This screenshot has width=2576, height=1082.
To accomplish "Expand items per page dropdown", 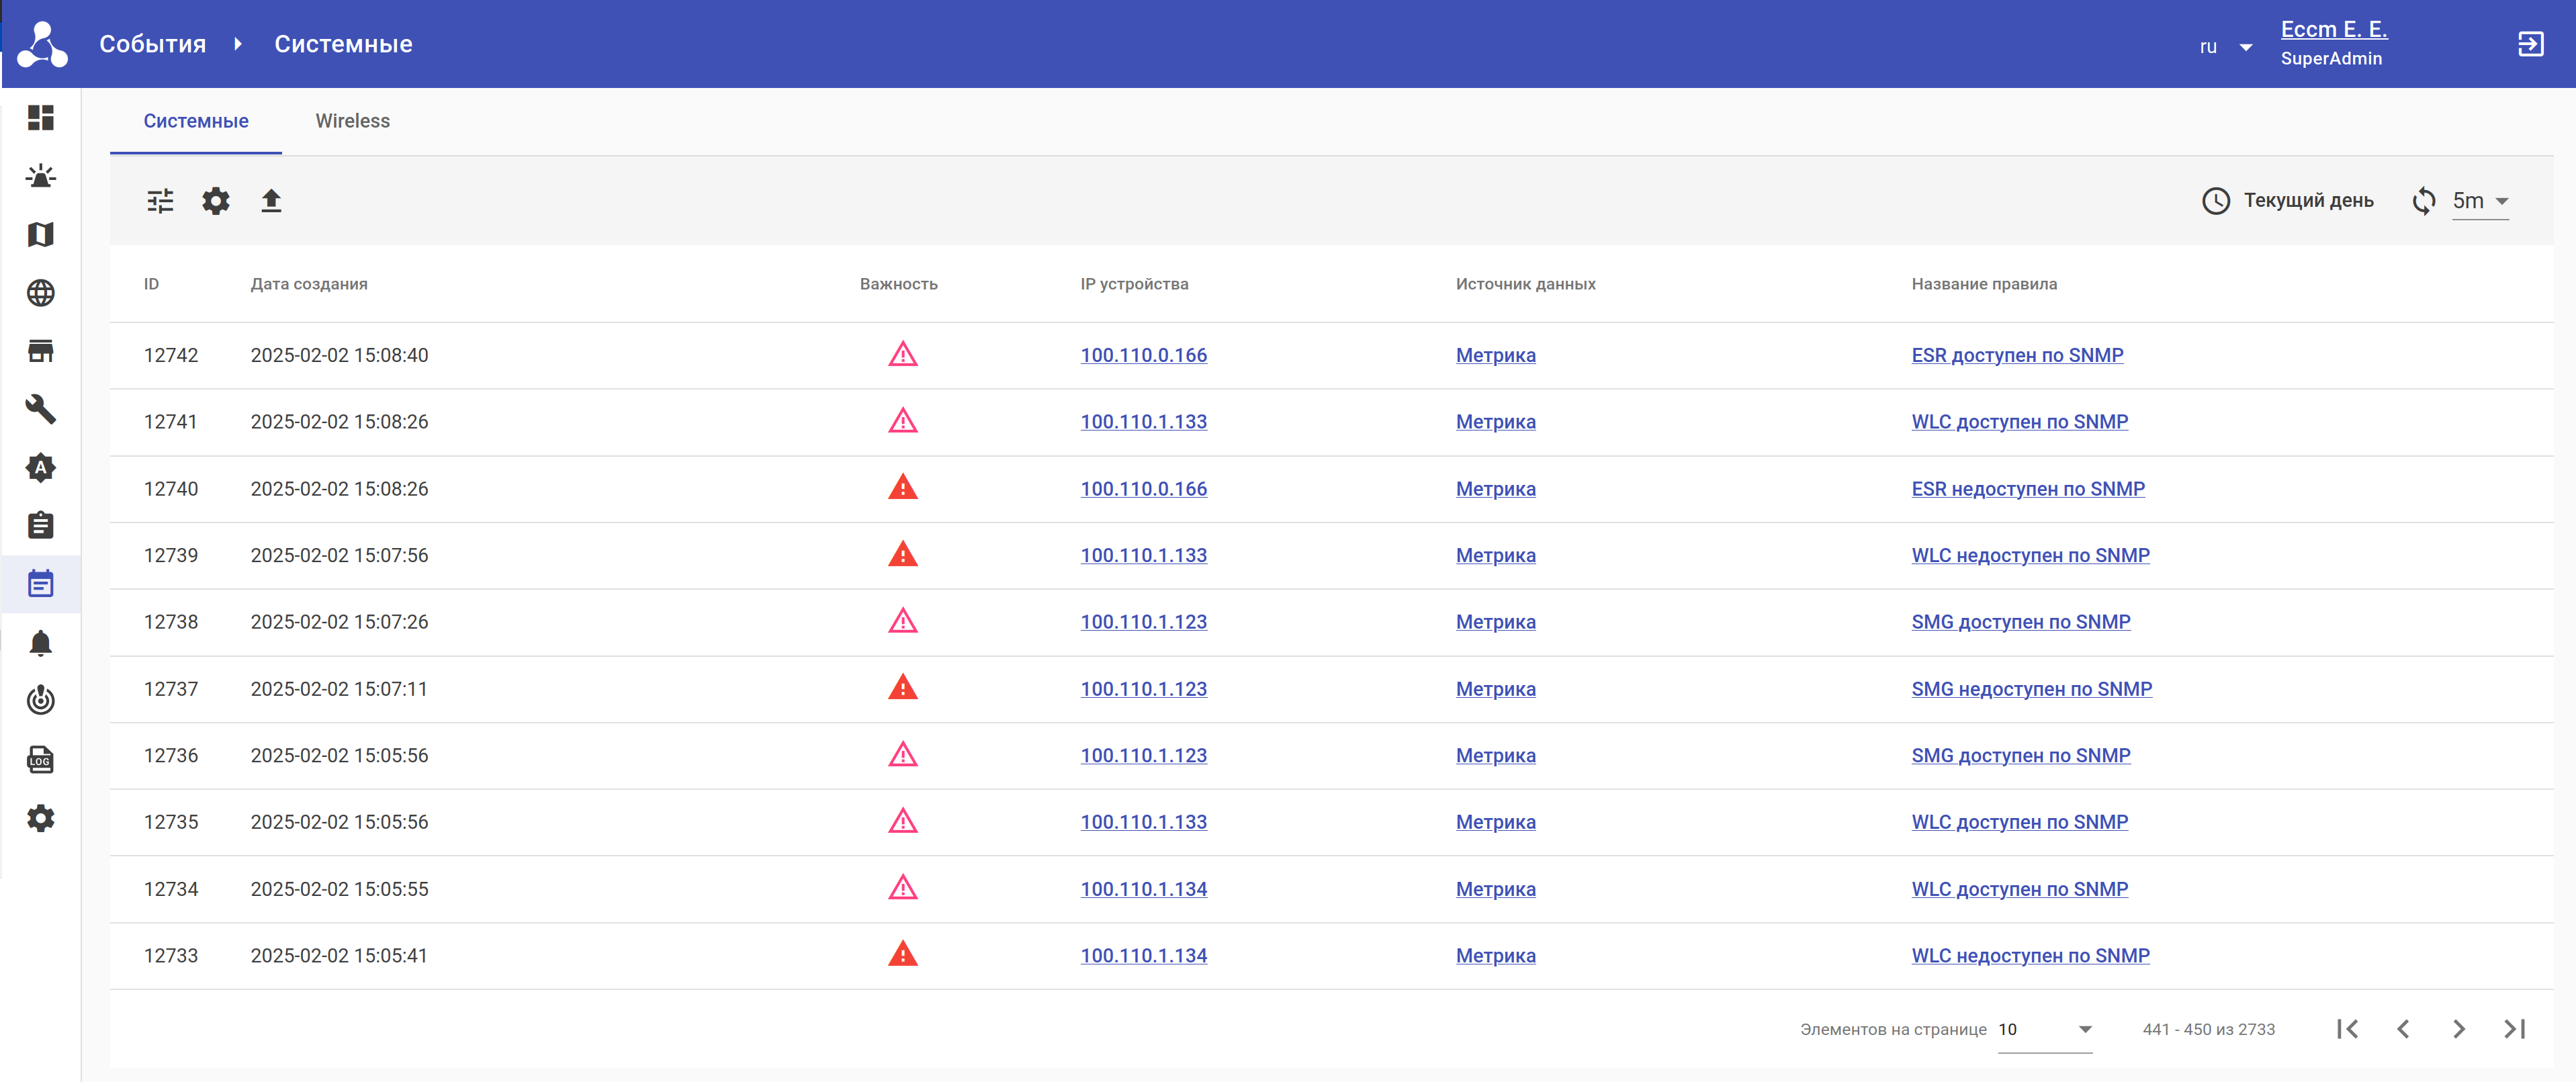I will point(2045,1029).
